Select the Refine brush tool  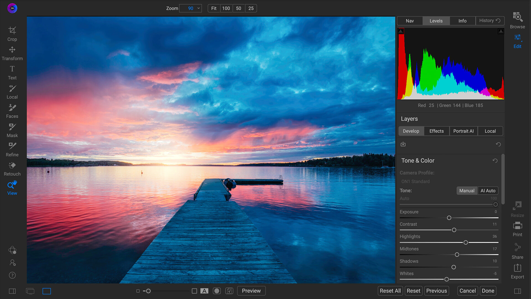click(x=12, y=146)
